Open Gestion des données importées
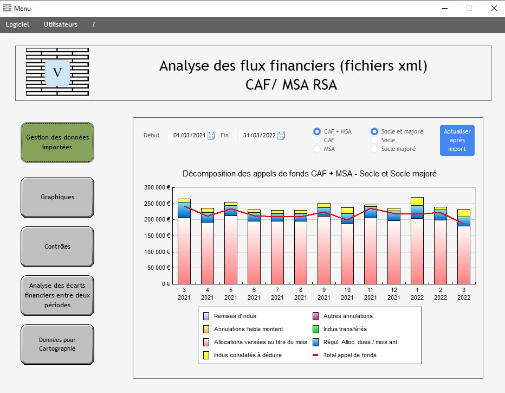The height and width of the screenshot is (393, 505). [57, 142]
